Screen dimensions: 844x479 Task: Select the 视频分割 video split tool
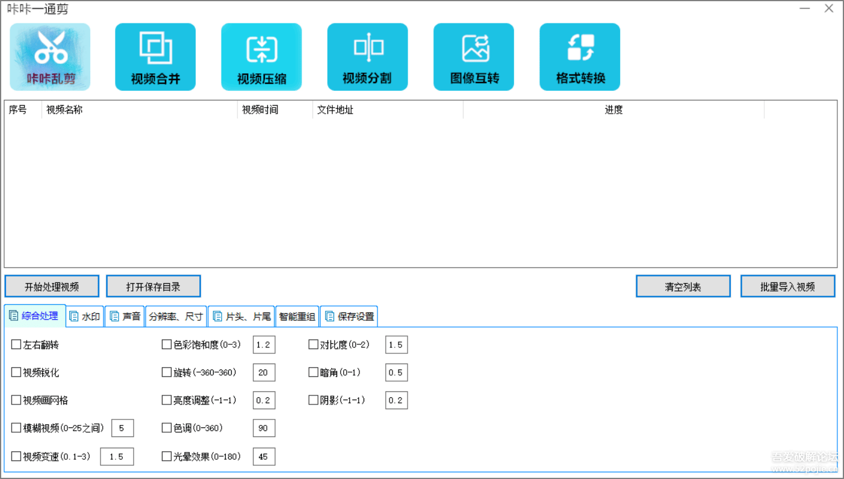(x=367, y=56)
